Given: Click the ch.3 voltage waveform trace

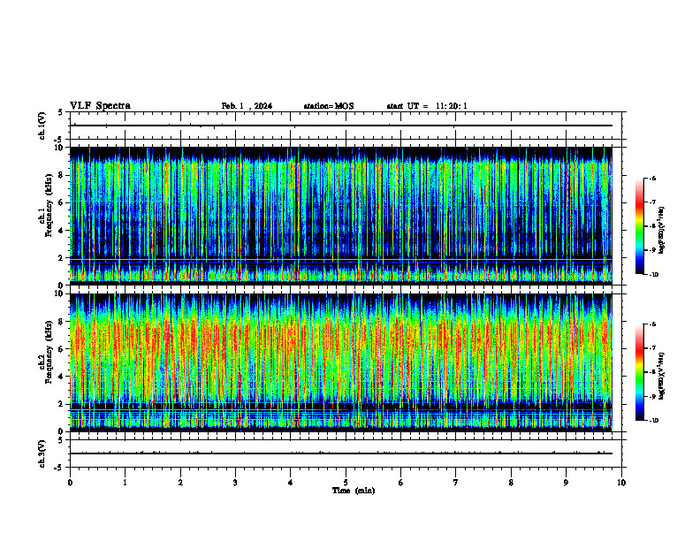Looking at the screenshot, I should tap(340, 453).
